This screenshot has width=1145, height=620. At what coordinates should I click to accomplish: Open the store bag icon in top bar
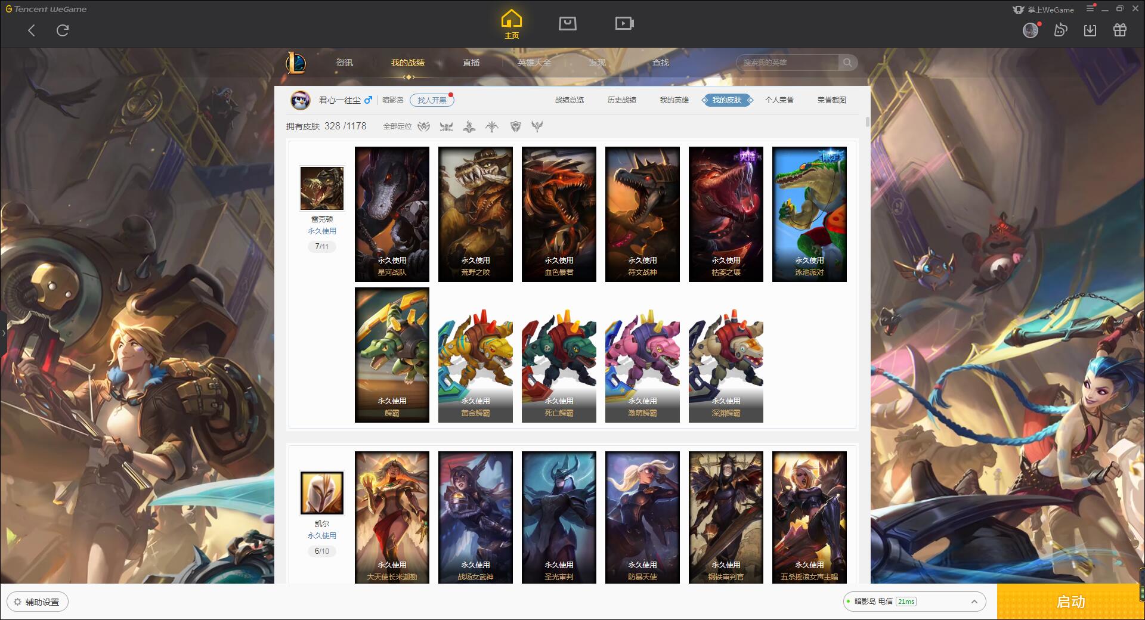(567, 23)
